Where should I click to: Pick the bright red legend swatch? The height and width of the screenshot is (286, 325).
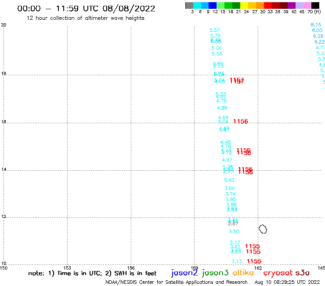(267, 5)
